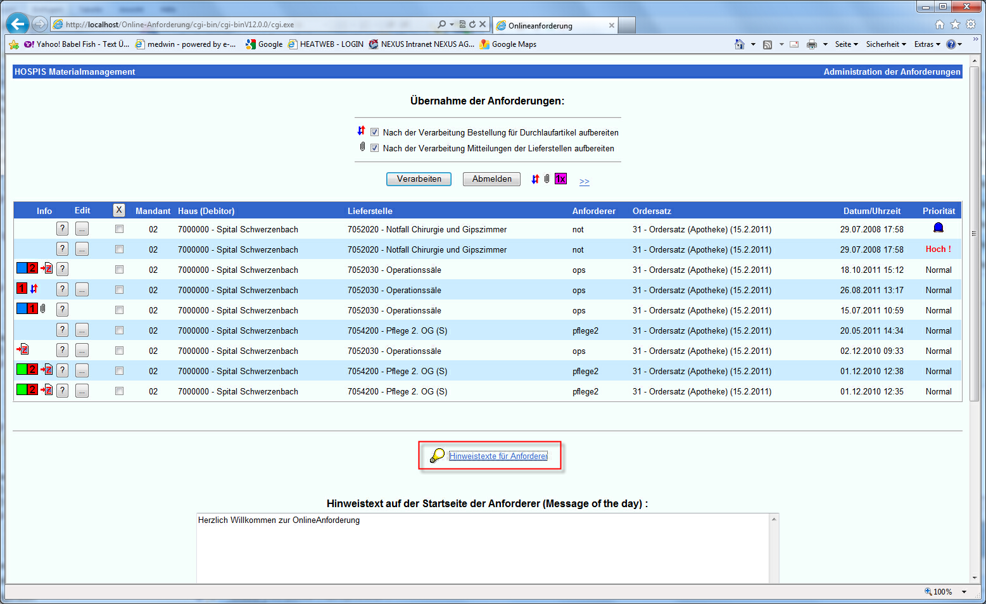Open the Yahoo! Babel Fish favorite

click(77, 44)
